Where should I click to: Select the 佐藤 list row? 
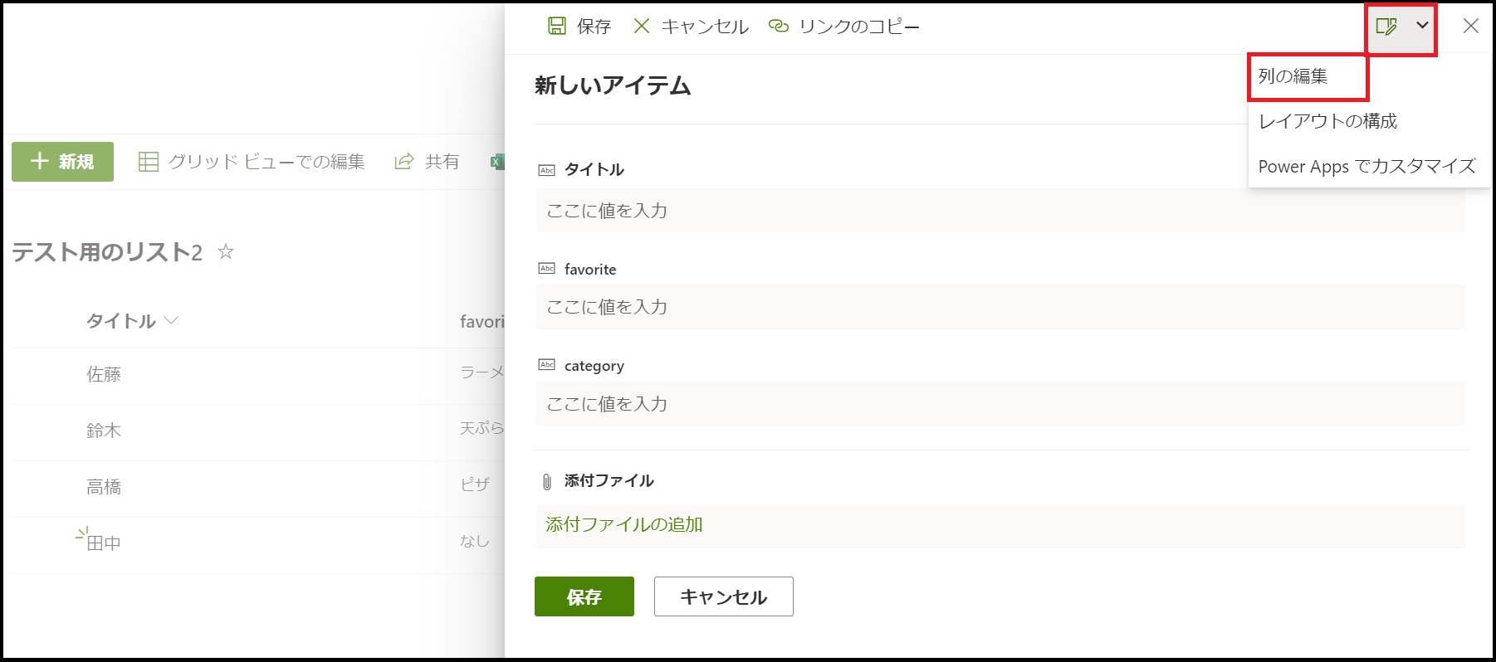click(257, 374)
